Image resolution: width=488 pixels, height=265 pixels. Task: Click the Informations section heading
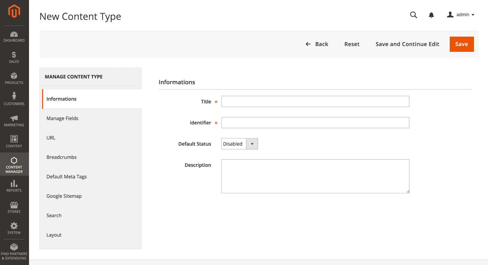click(x=177, y=82)
